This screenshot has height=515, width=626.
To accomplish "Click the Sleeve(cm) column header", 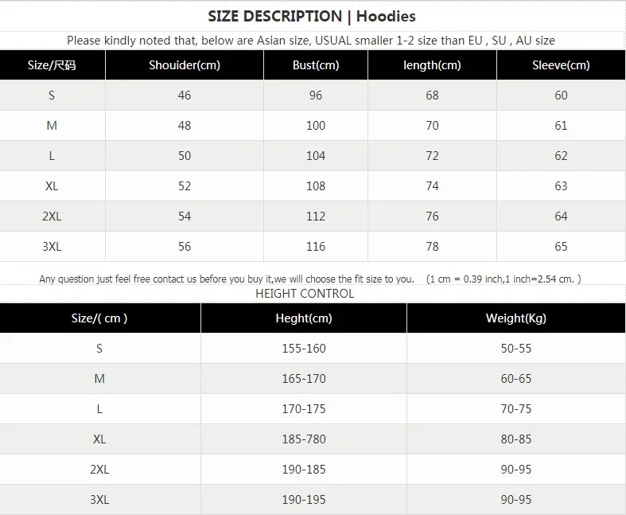I will click(x=561, y=65).
